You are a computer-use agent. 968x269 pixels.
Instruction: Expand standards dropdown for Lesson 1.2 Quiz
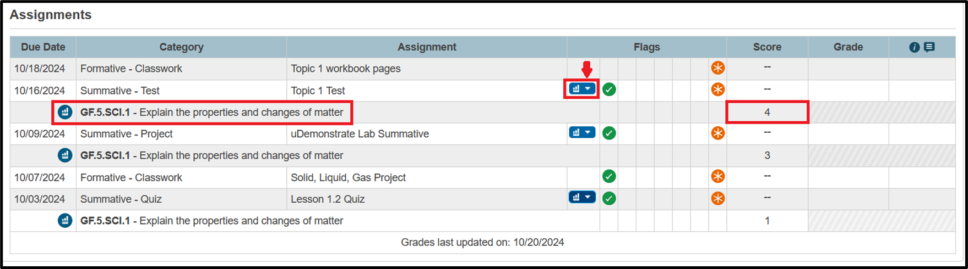582,198
